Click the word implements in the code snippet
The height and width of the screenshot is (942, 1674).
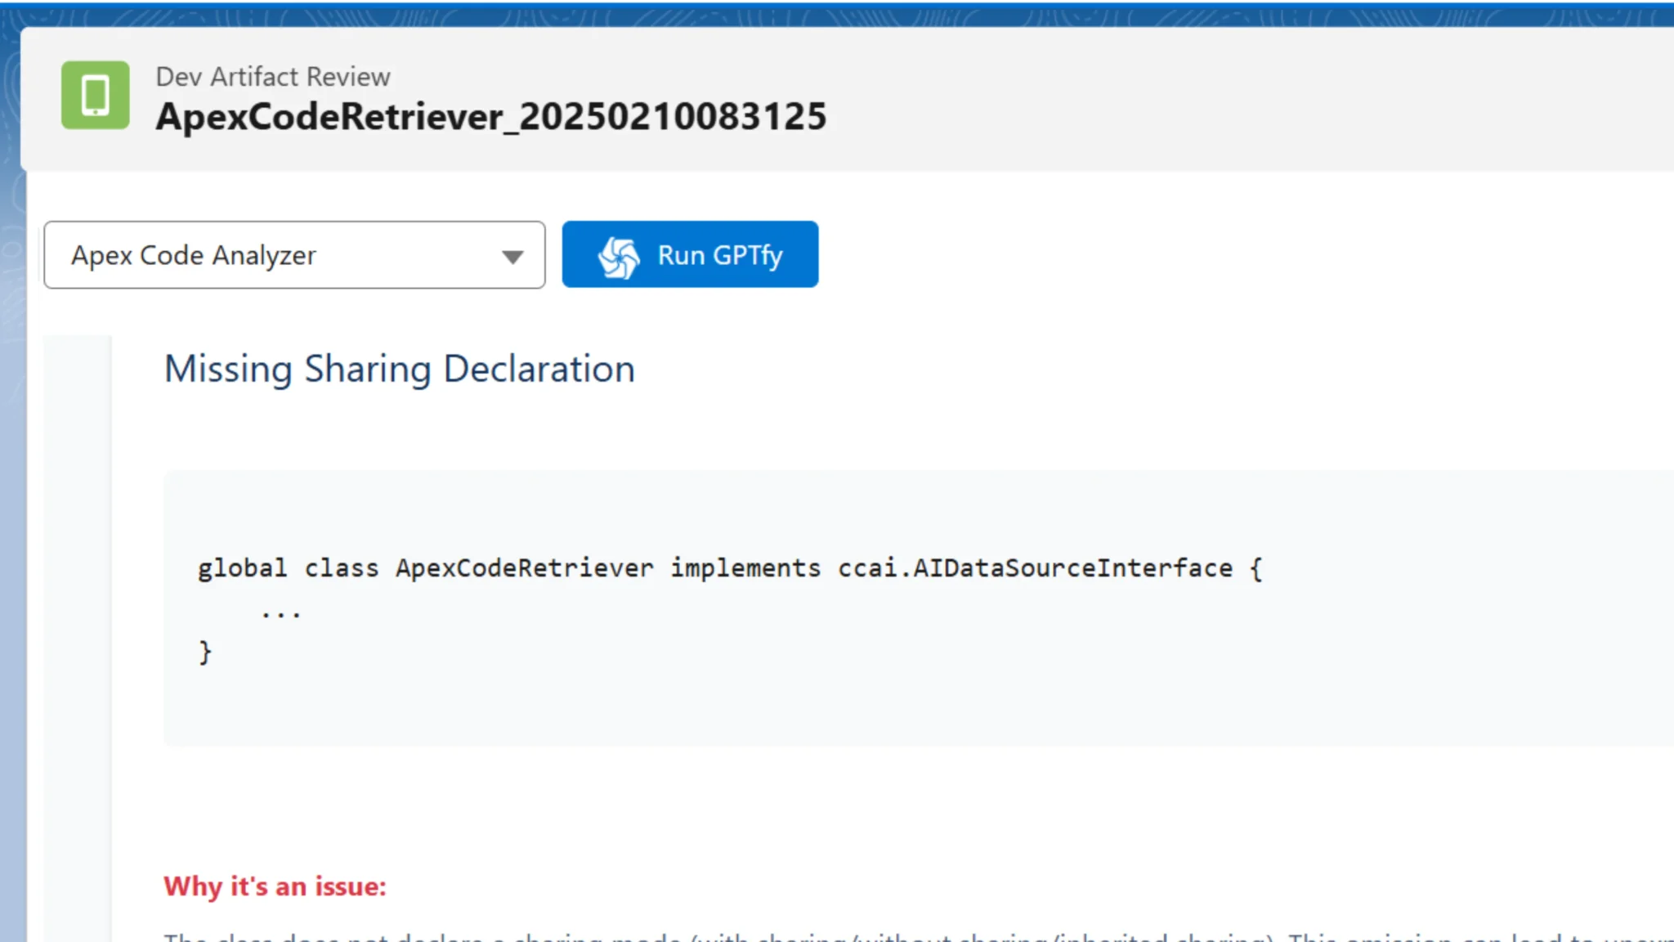[x=745, y=568]
